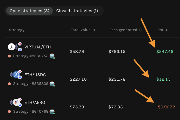The height and width of the screenshot is (120, 180).
Task: Click the ETH/USDC token pair icon
Action: [x=15, y=75]
